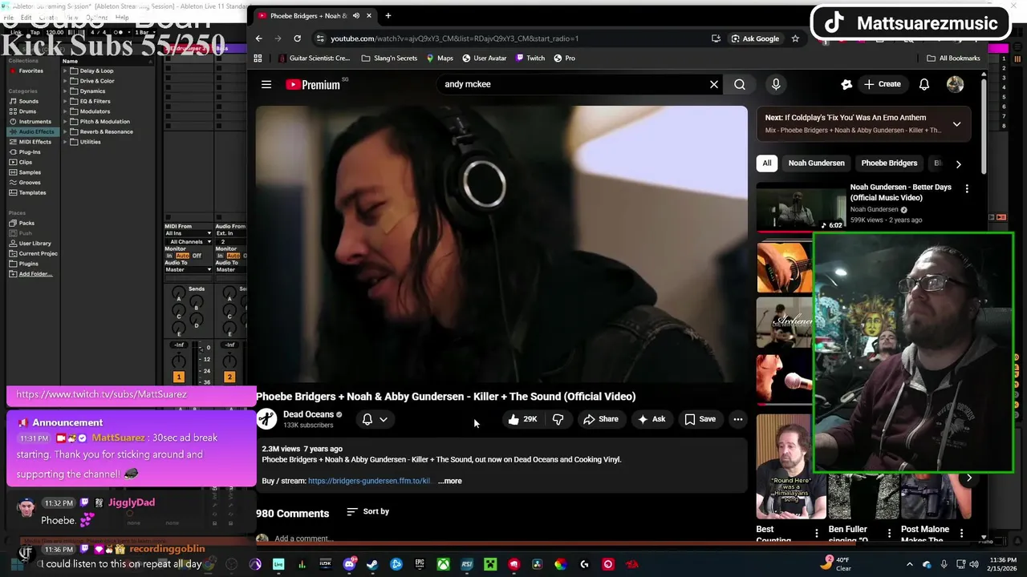Click Ask Google in the address bar
This screenshot has height=577, width=1027.
pyautogui.click(x=755, y=38)
